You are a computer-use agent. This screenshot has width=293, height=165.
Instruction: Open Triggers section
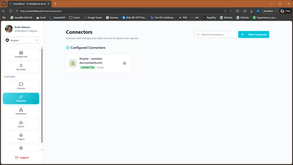tap(21, 137)
